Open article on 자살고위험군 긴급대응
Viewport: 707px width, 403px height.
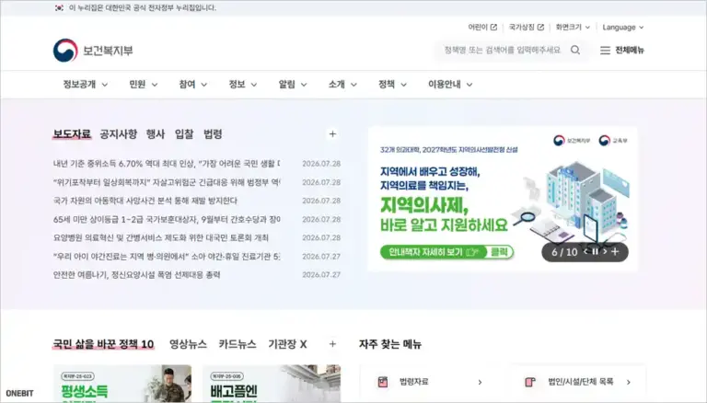[167, 182]
